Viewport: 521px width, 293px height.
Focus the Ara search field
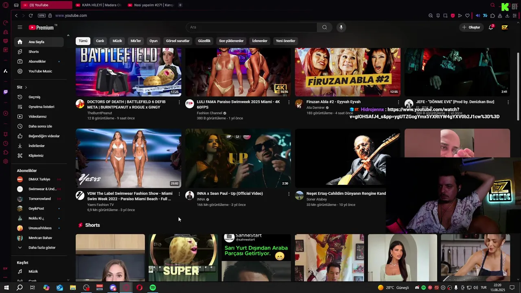251,27
